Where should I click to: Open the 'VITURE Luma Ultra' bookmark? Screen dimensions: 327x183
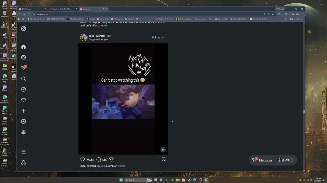[75, 19]
